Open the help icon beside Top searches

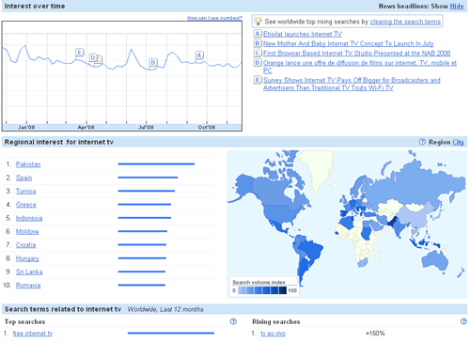[233, 321]
